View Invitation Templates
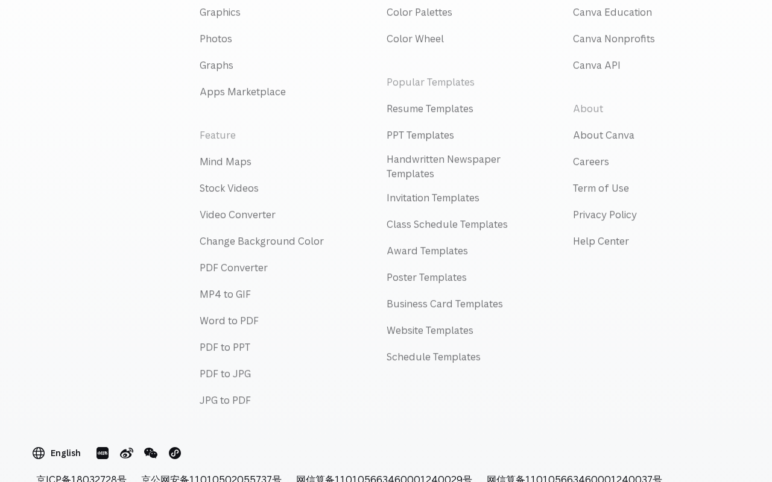The image size is (772, 482). [433, 198]
